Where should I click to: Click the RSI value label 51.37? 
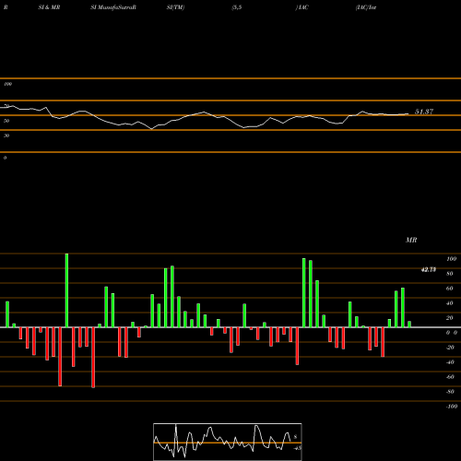tap(424, 112)
